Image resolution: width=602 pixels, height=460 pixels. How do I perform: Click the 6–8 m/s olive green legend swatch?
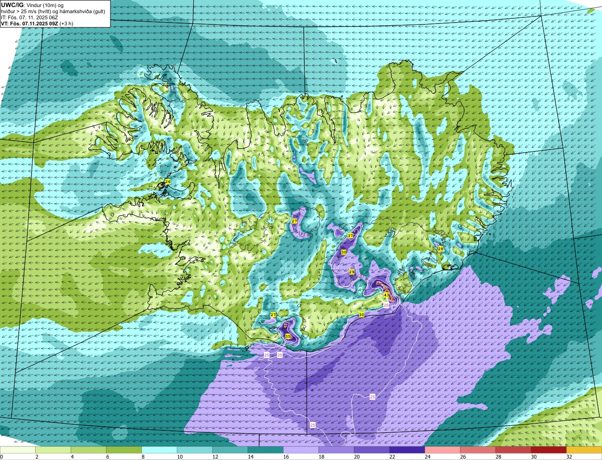click(x=124, y=450)
